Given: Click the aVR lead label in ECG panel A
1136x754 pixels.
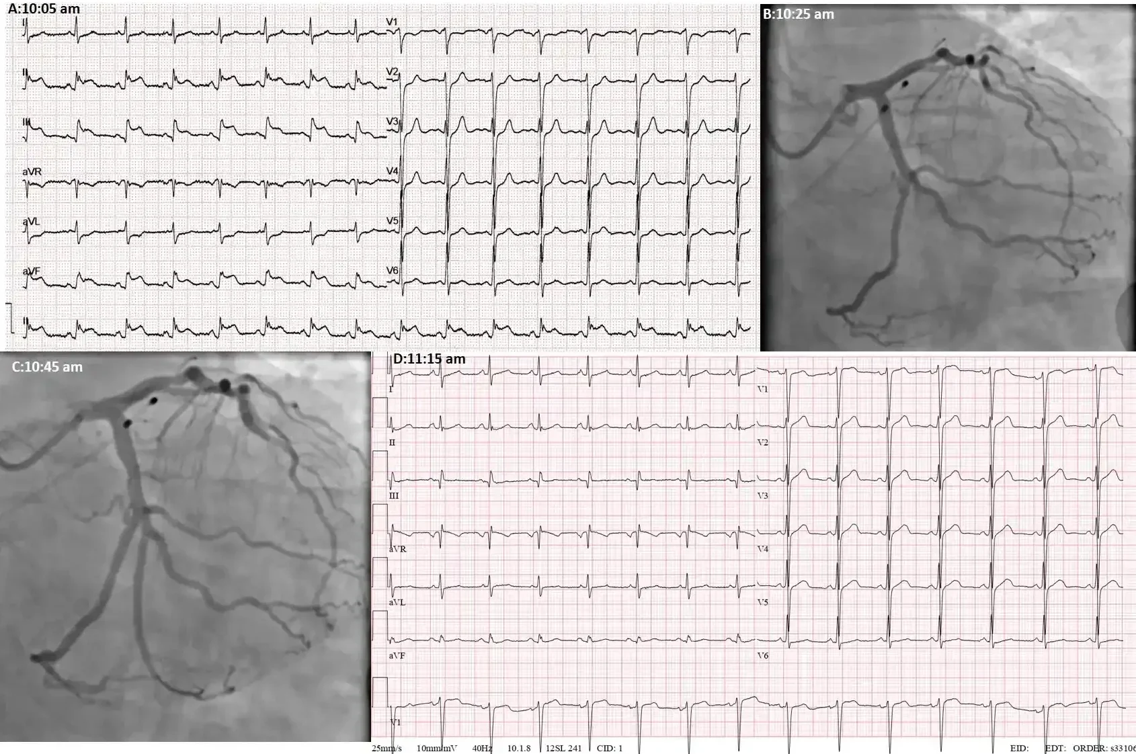Looking at the screenshot, I should pos(32,171).
